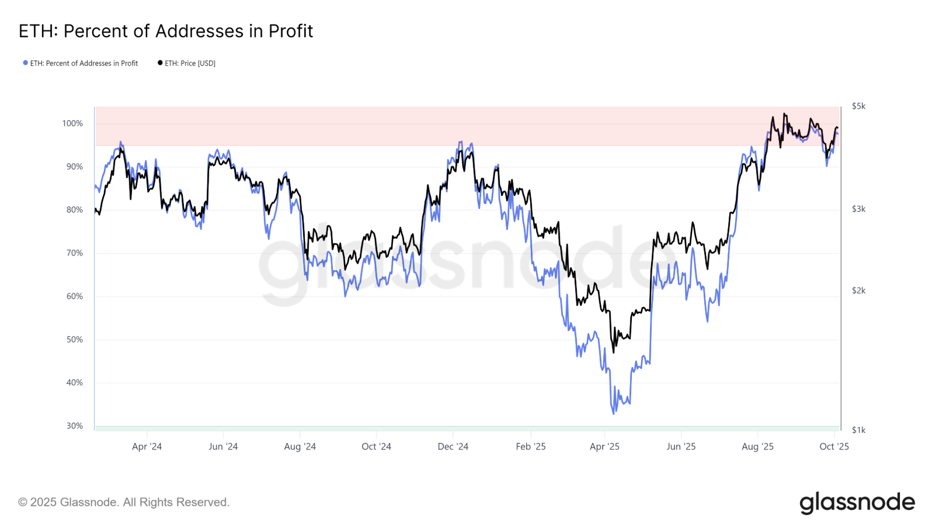Screen dimensions: 932x521
Task: Select the Apr '25 x-axis label
Action: (x=604, y=446)
